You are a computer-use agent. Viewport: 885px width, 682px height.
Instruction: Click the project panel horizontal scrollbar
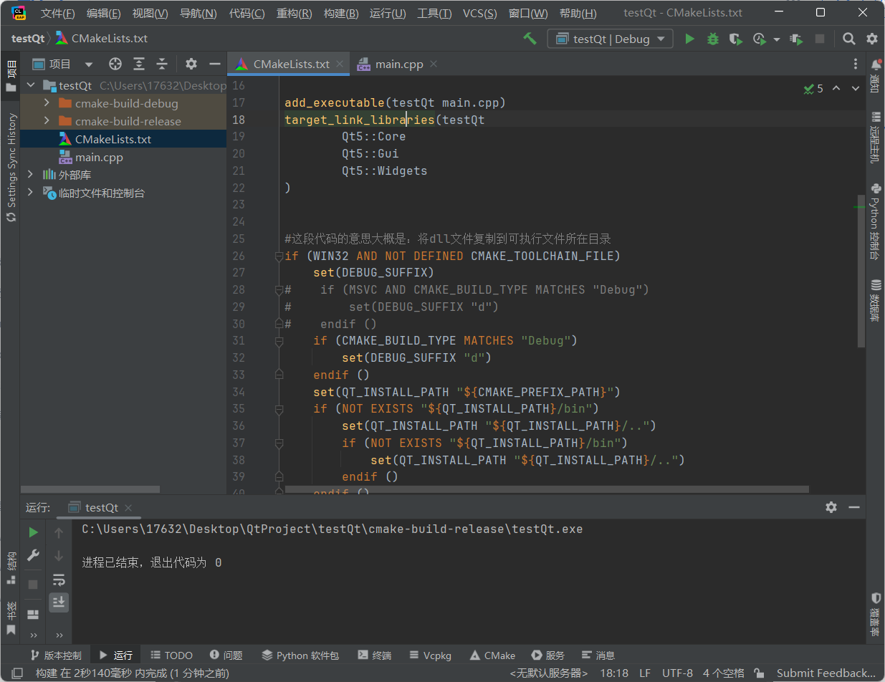pyautogui.click(x=90, y=490)
